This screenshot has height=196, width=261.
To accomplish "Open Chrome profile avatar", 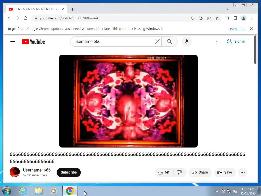I will point(243,18).
